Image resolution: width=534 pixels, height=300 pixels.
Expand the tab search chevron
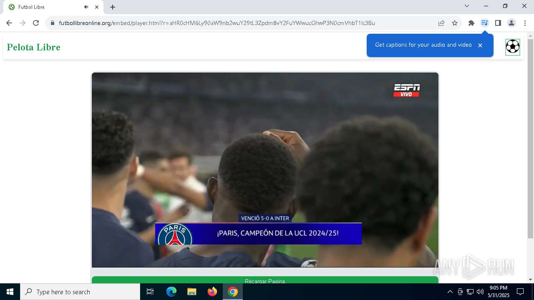point(467,6)
